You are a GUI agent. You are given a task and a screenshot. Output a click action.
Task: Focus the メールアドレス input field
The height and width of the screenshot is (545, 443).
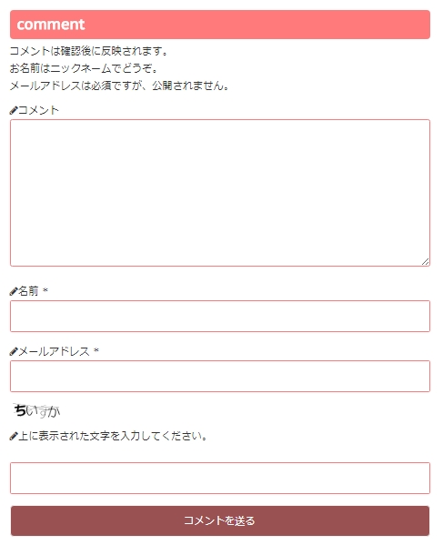220,377
